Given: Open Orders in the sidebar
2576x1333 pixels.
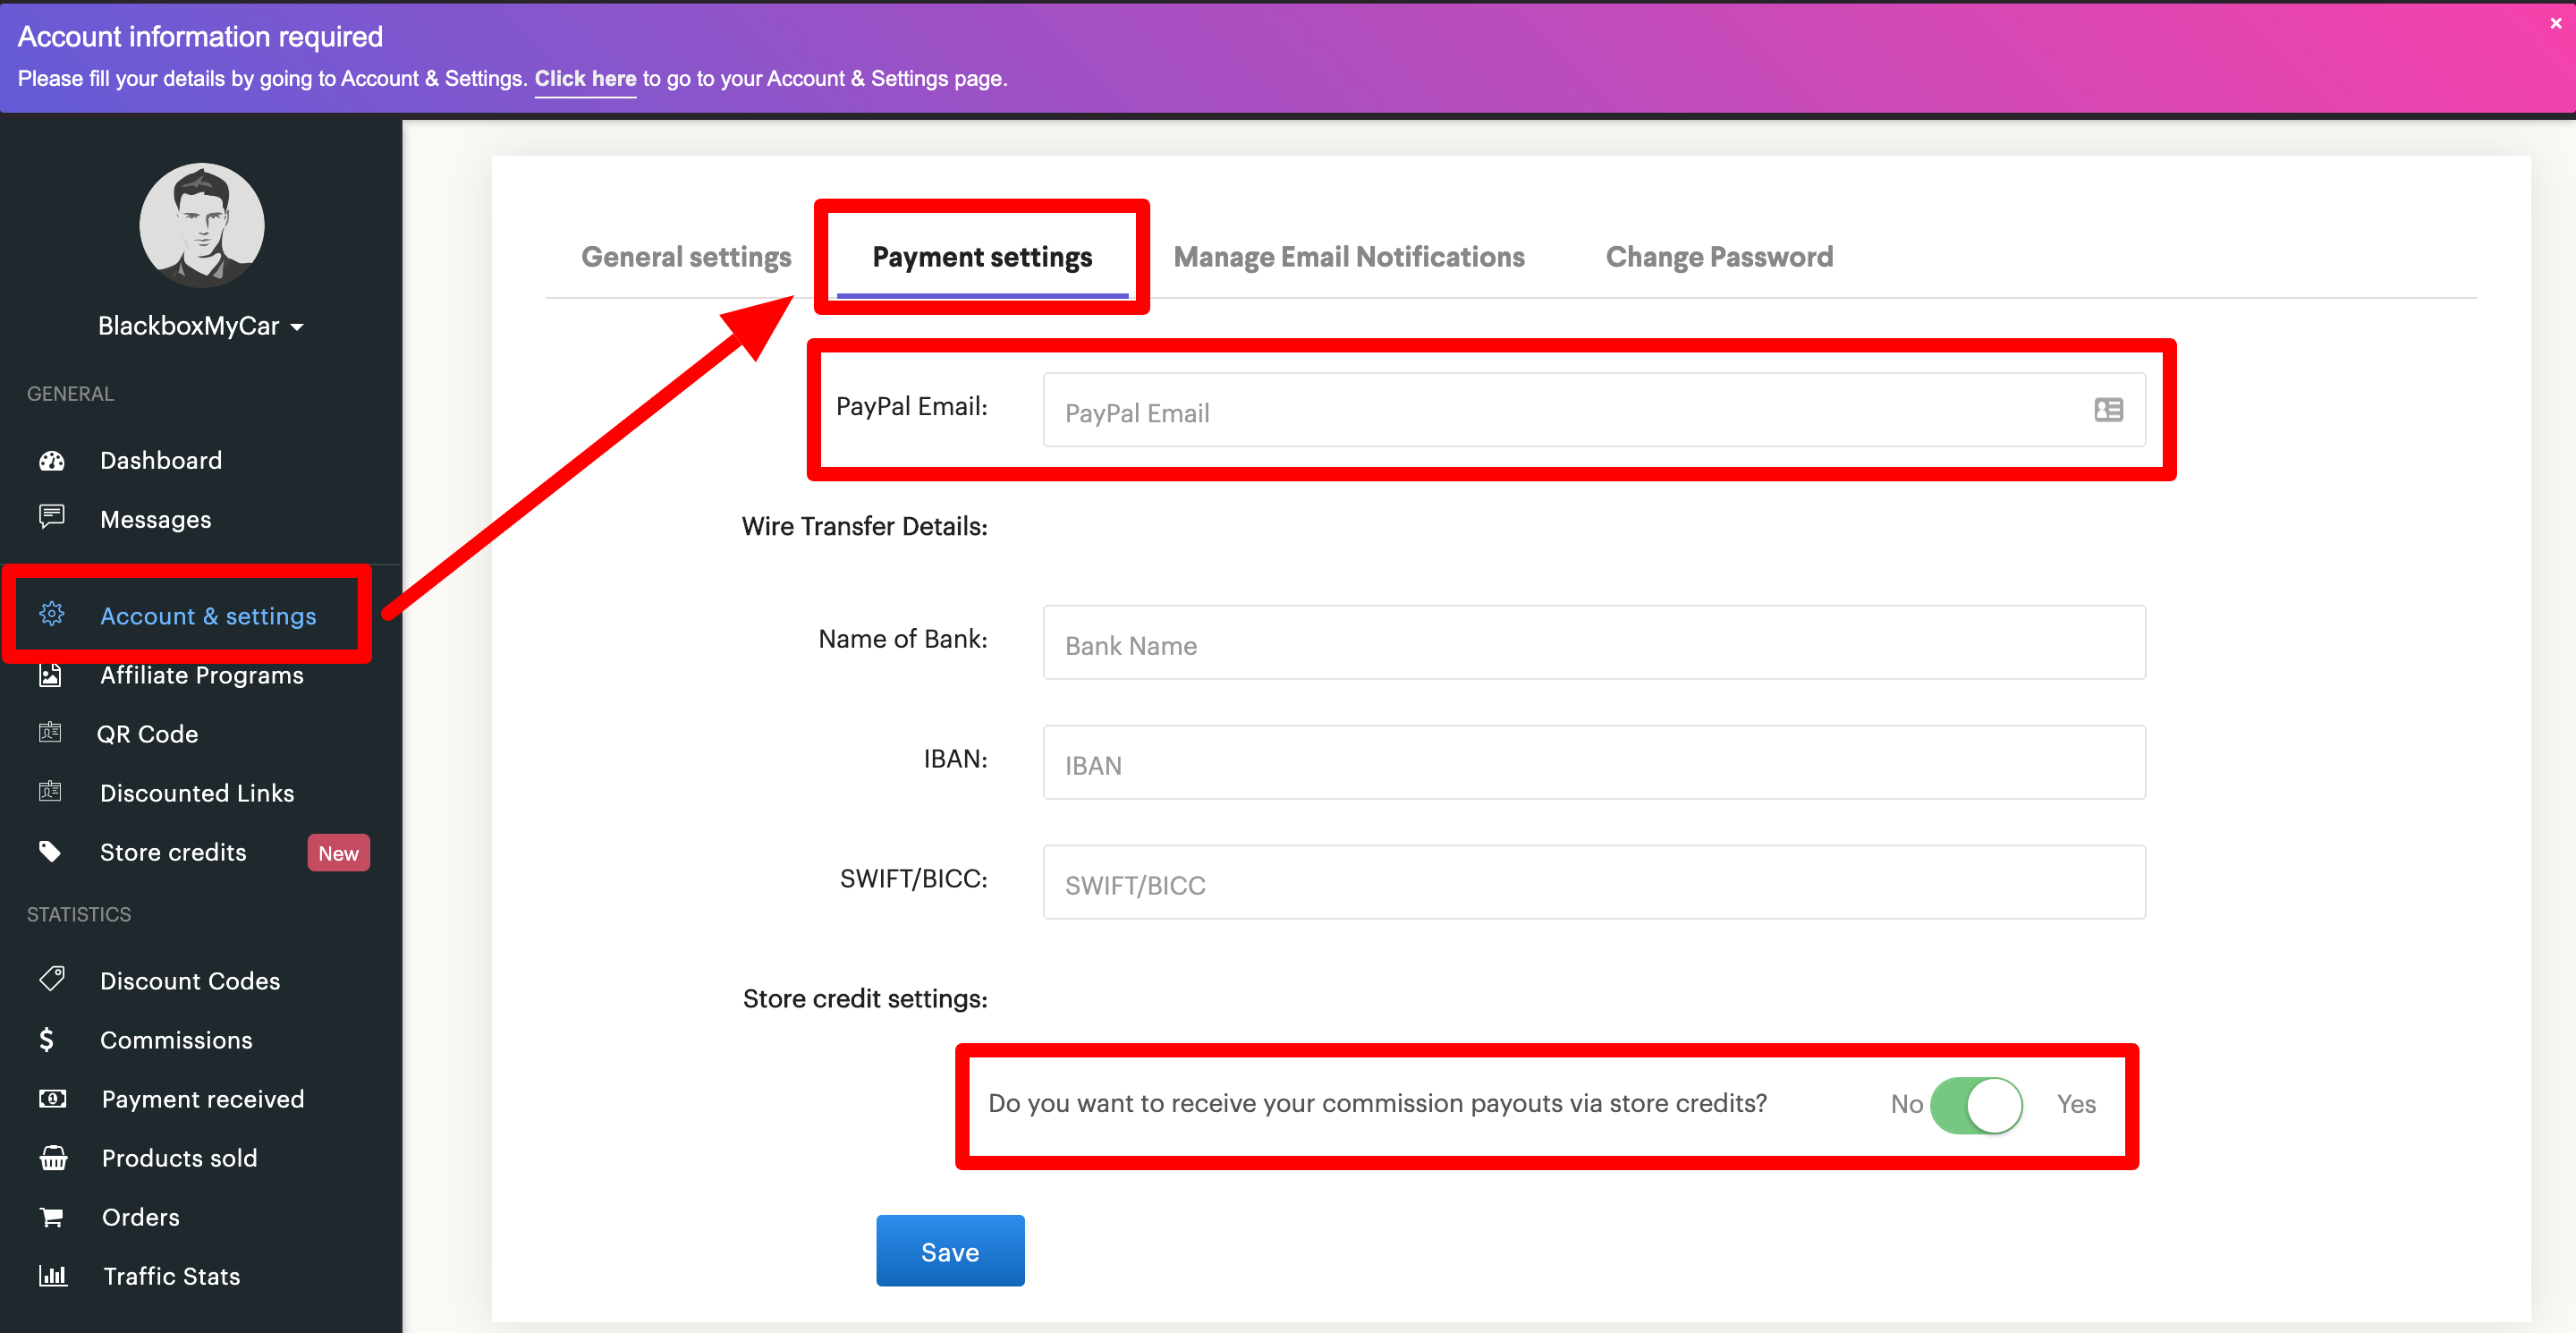Looking at the screenshot, I should (x=141, y=1217).
